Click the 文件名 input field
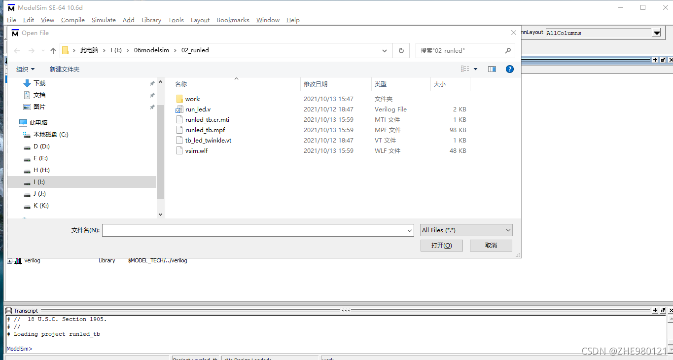This screenshot has height=360, width=673. (258, 230)
